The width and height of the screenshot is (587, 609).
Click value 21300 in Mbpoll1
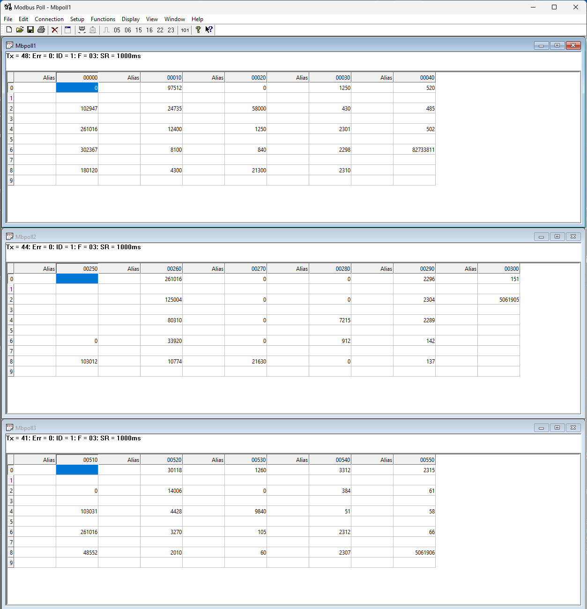point(259,171)
